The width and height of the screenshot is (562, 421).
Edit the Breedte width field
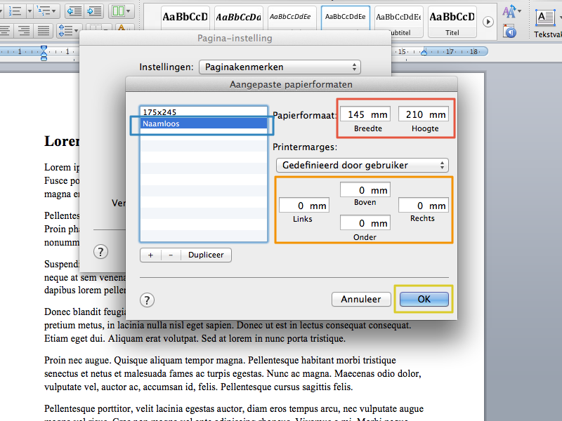(x=365, y=114)
